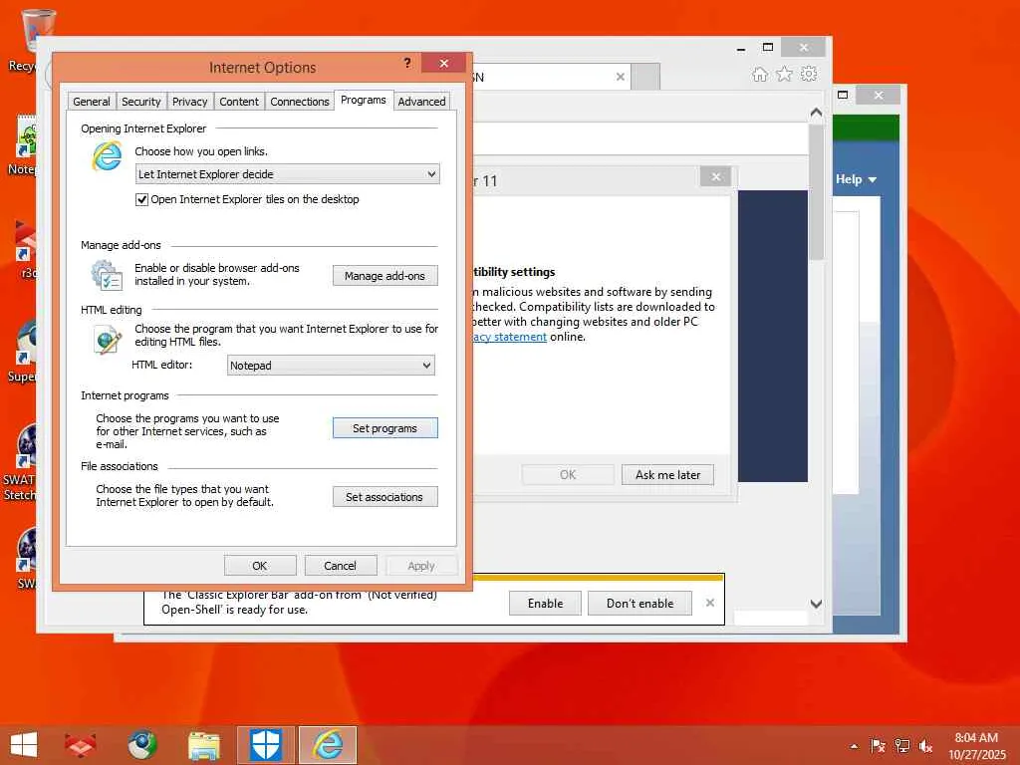Click the IE scrollbar down arrow
Screen dimensions: 1020x765
[816, 604]
